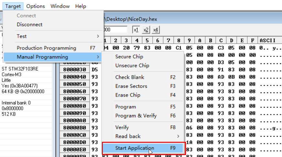
Task: Click Start Application
Action: click(143, 148)
